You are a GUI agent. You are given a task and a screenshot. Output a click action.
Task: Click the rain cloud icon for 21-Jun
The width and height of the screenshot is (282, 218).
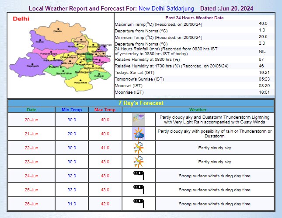[138, 134]
